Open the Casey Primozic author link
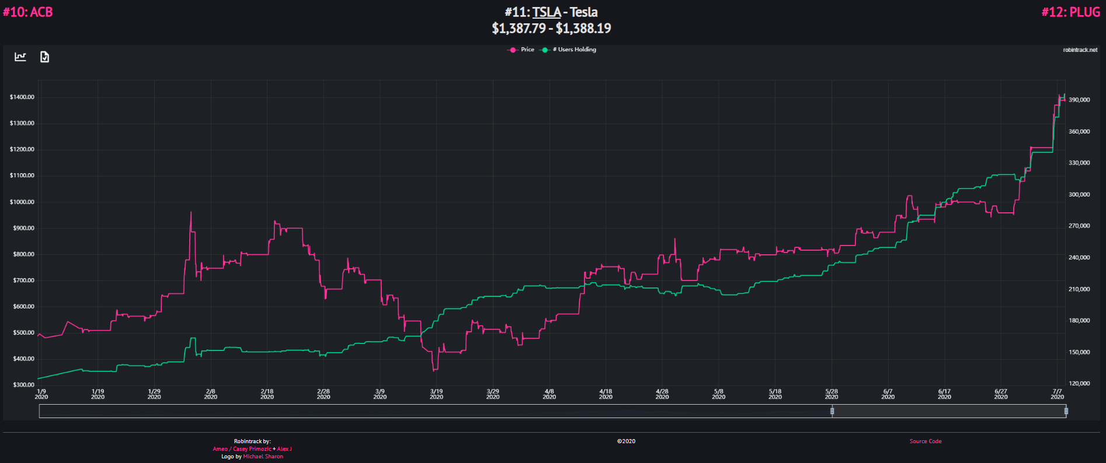 (x=252, y=449)
